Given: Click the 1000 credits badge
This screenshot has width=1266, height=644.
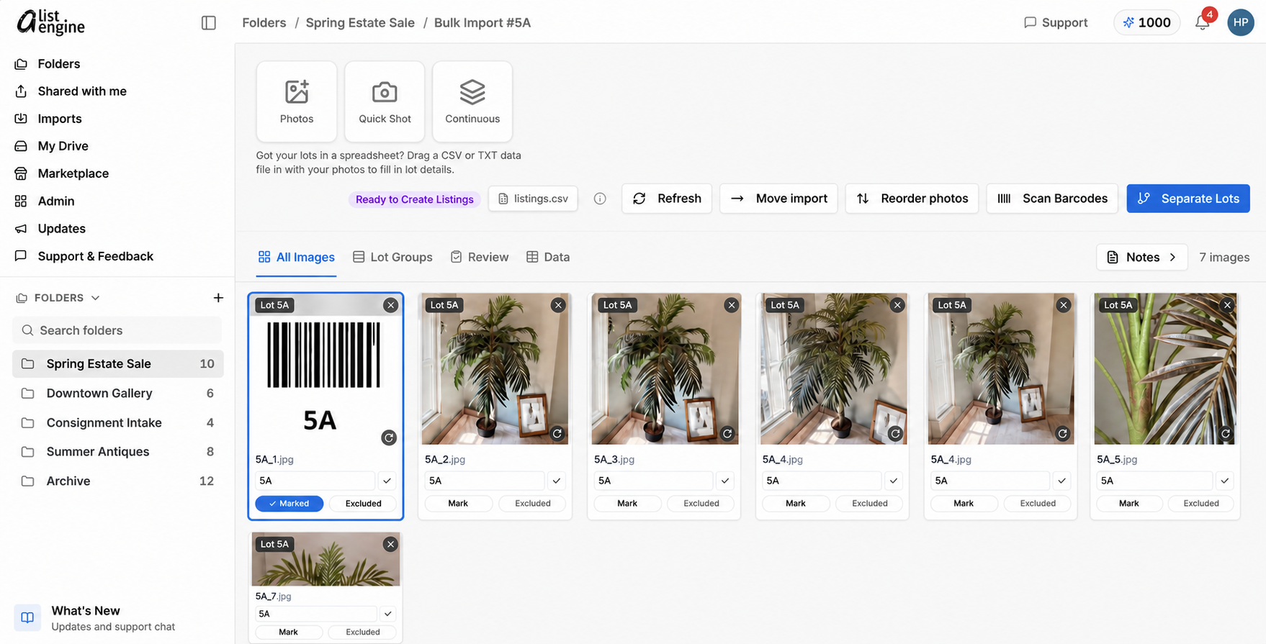Looking at the screenshot, I should pyautogui.click(x=1146, y=22).
